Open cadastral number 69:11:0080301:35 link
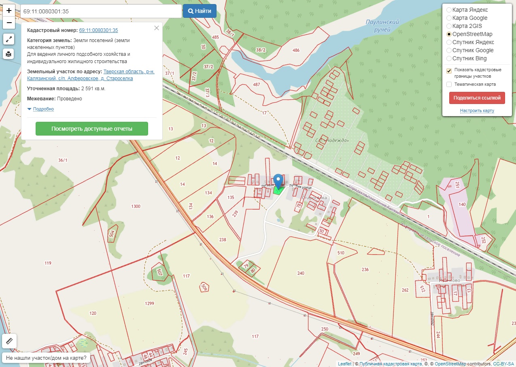This screenshot has height=367, width=516. (x=98, y=30)
